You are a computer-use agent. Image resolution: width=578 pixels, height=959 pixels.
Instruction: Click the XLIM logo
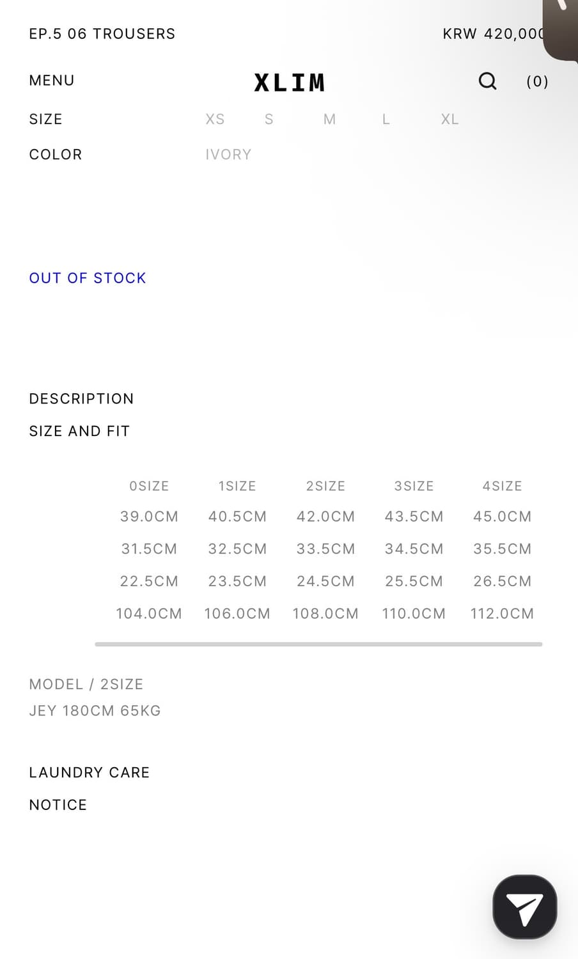289,82
